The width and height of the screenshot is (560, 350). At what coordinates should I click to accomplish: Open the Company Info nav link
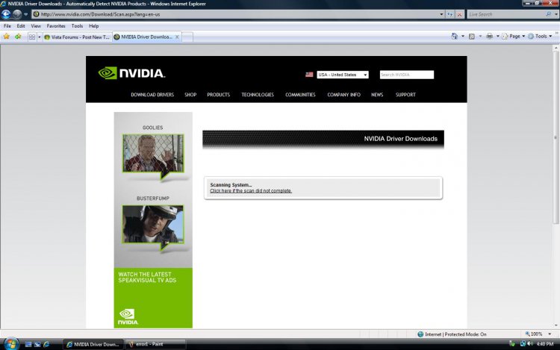click(x=343, y=95)
